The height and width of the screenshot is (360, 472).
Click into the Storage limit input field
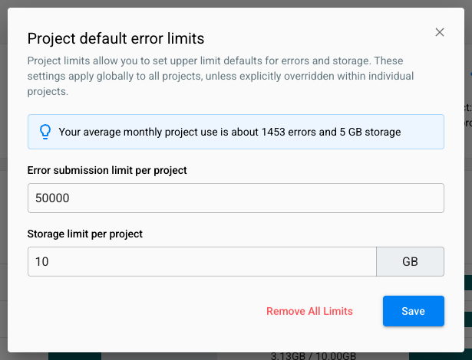[x=202, y=261]
